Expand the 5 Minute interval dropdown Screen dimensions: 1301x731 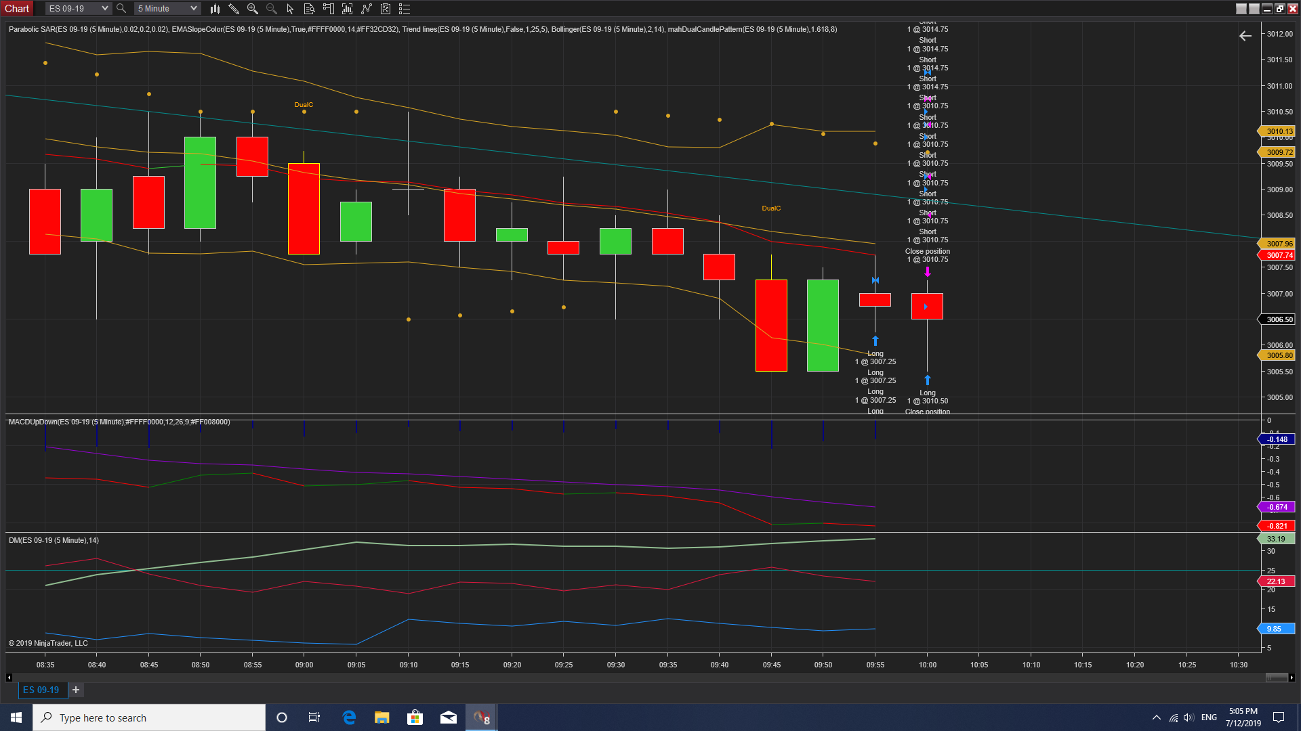click(x=193, y=9)
